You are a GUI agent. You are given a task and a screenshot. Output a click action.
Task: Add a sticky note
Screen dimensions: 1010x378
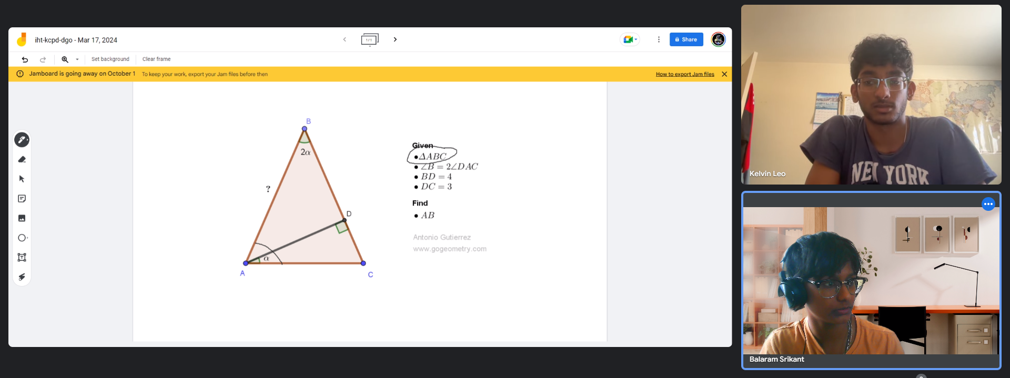coord(22,198)
